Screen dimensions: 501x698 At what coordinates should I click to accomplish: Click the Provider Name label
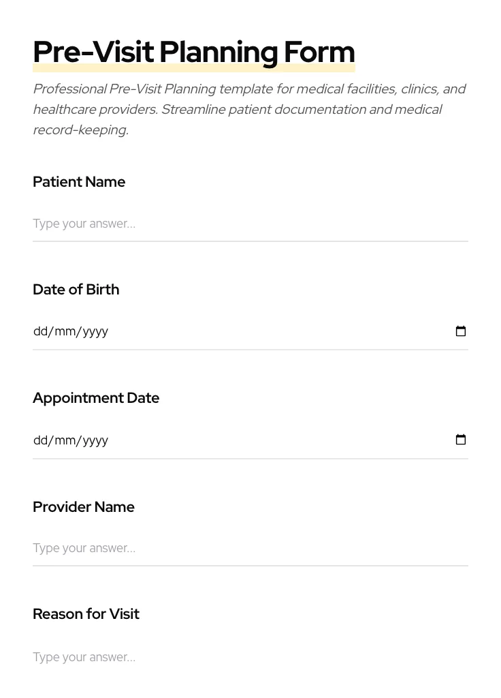coord(84,507)
